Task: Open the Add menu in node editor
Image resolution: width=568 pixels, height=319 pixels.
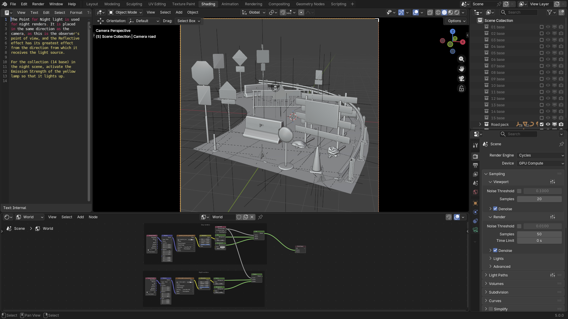Action: click(x=80, y=217)
